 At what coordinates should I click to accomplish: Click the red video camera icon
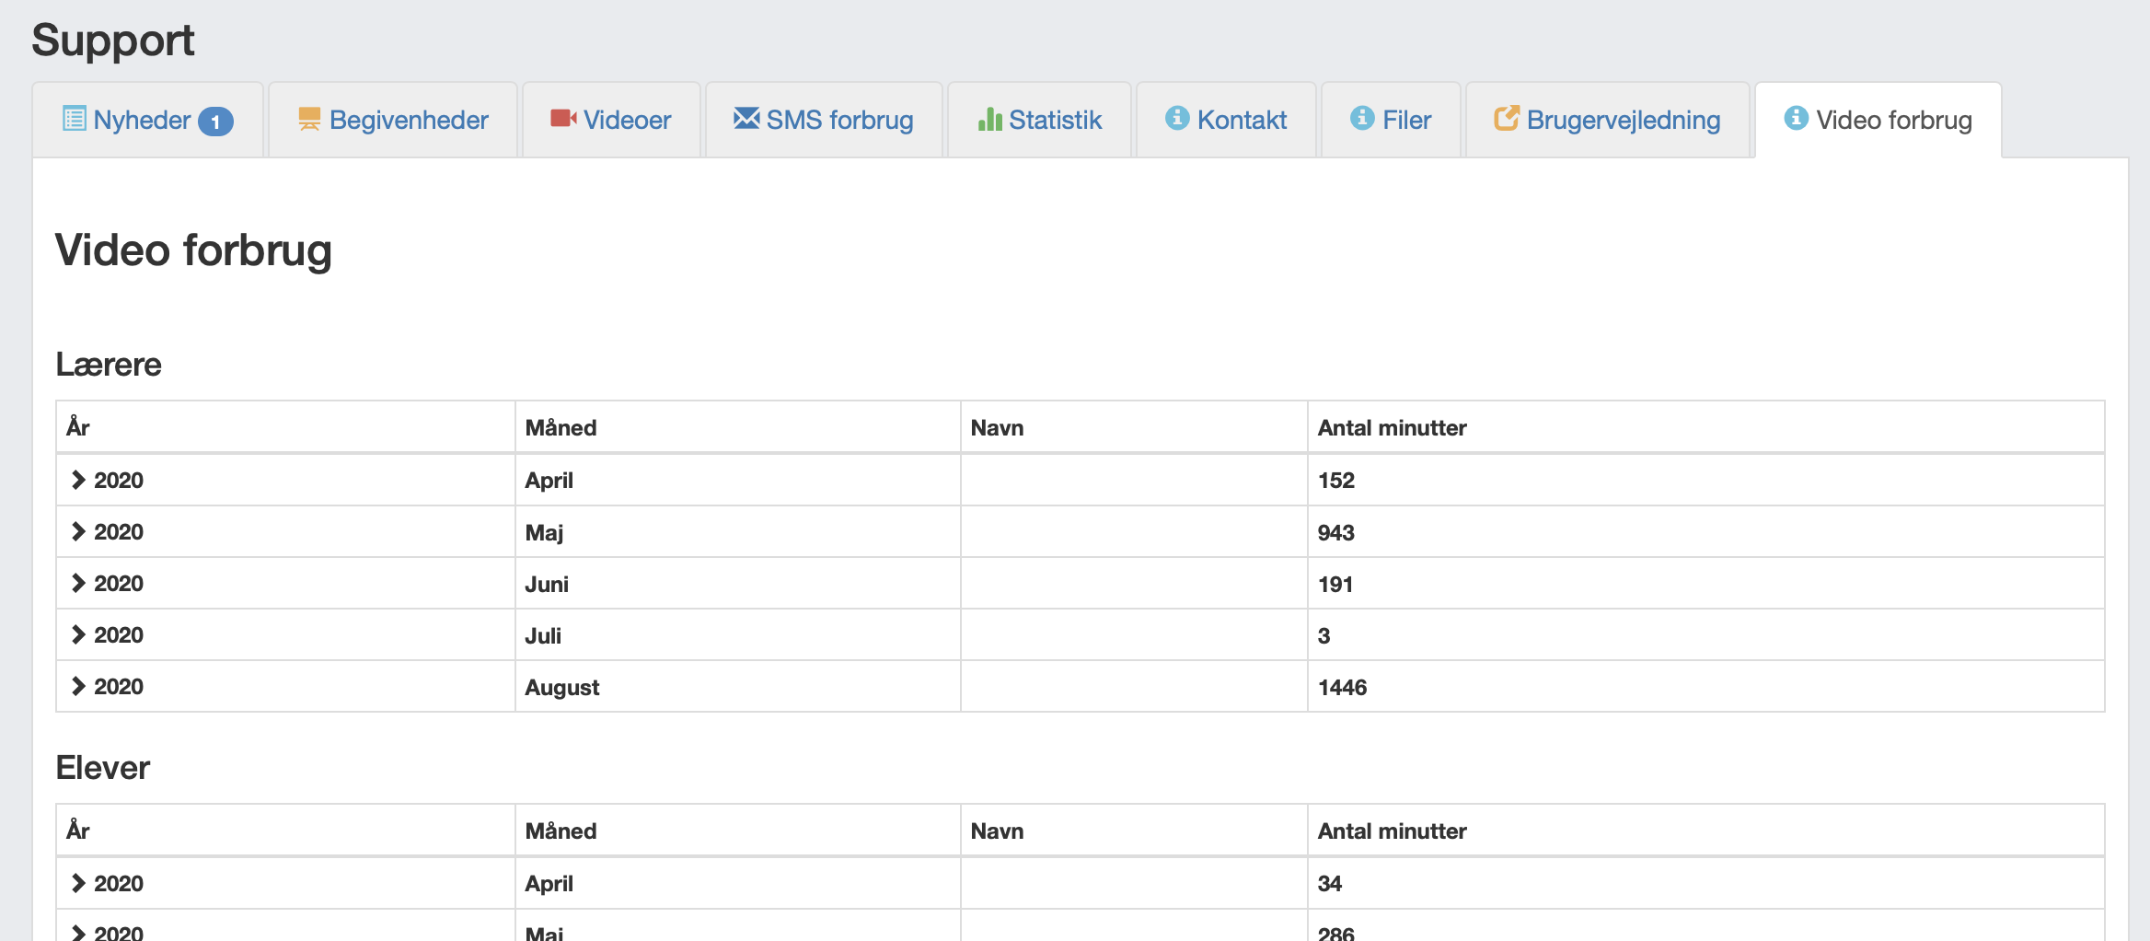point(563,118)
